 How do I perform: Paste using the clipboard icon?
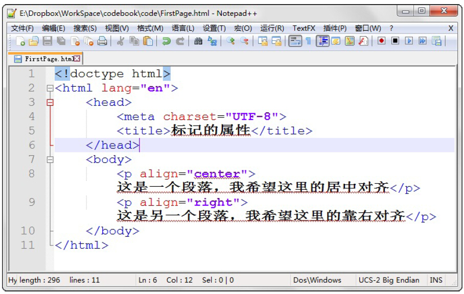148,41
